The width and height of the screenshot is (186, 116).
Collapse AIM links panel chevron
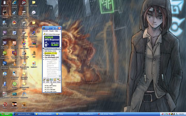click(x=52, y=84)
